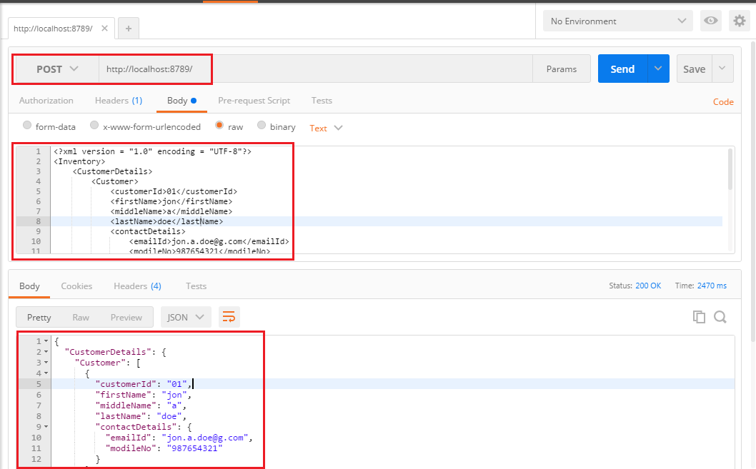The height and width of the screenshot is (469, 756).
Task: Click the main window vertical scrollbar
Action: point(753,193)
